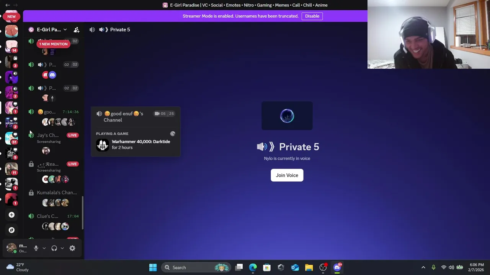The image size is (490, 275).
Task: Open the 1 New Mention pill
Action: coord(53,44)
